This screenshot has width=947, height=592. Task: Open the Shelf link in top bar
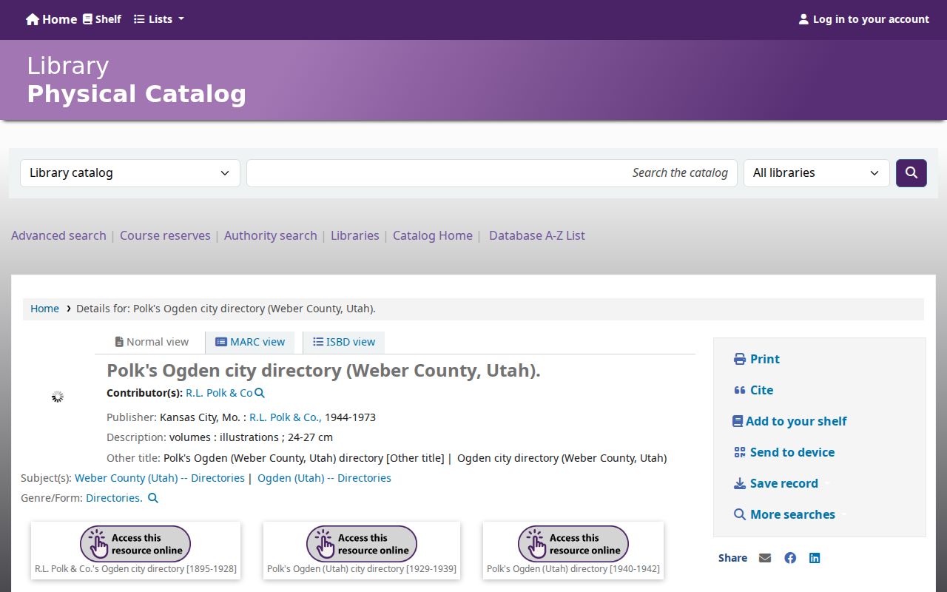[102, 19]
